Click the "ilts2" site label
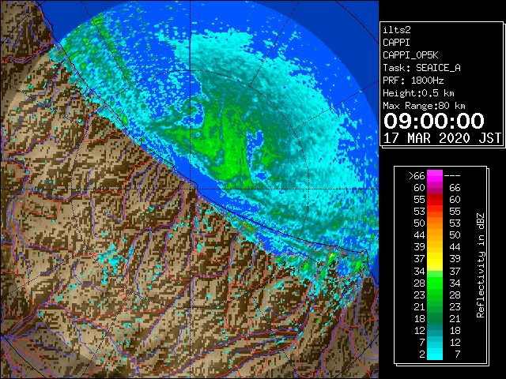This screenshot has width=506, height=379. [397, 30]
